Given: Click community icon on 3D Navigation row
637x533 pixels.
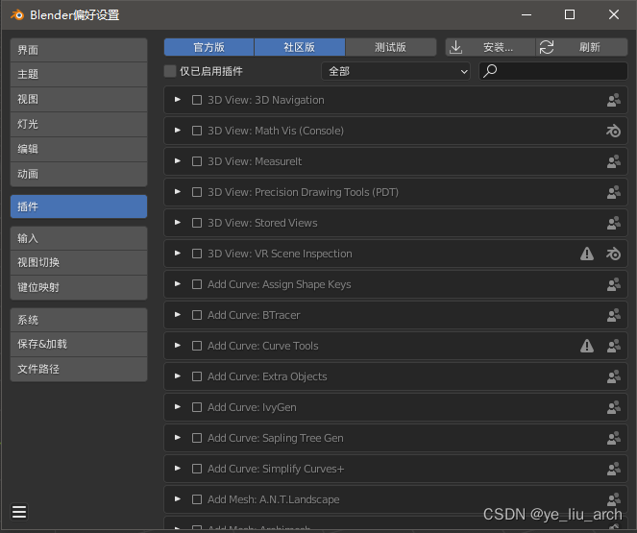Looking at the screenshot, I should 613,100.
